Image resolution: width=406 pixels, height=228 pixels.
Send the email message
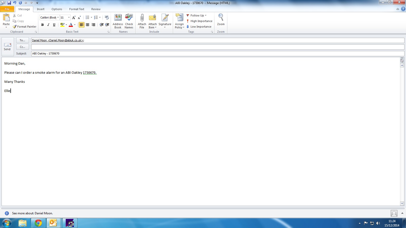click(x=7, y=47)
